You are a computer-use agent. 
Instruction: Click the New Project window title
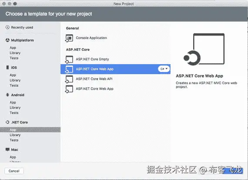(124, 4)
